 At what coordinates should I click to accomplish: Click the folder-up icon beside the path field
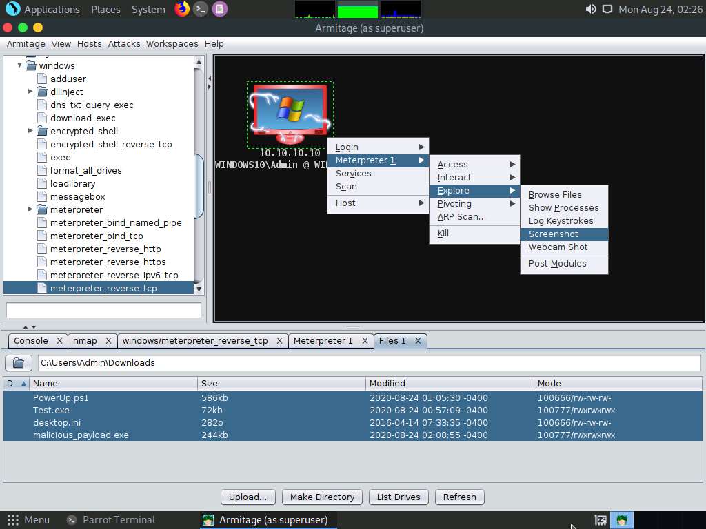(19, 362)
